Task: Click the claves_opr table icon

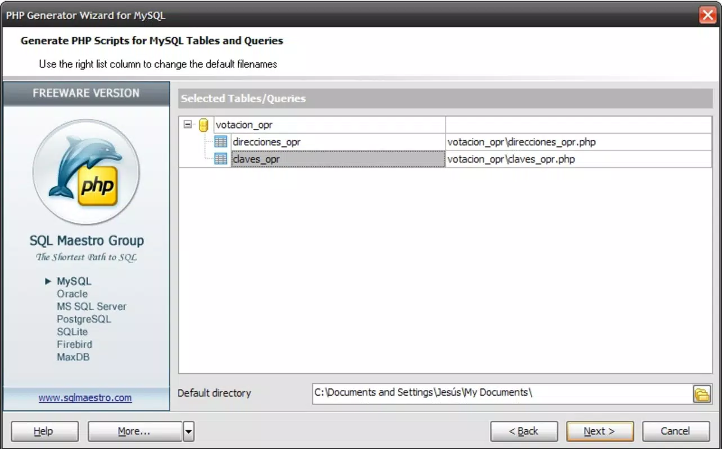Action: tap(221, 159)
